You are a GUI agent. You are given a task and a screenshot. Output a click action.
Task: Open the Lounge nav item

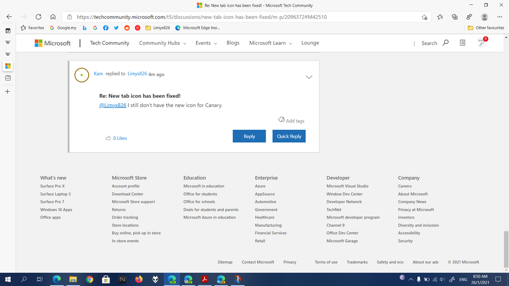(x=310, y=43)
